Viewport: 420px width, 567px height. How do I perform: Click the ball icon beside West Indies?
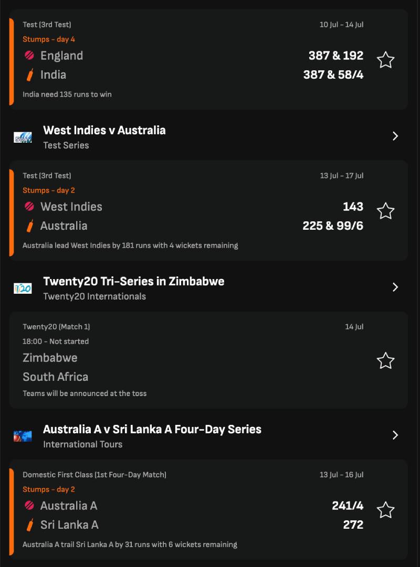pos(29,207)
